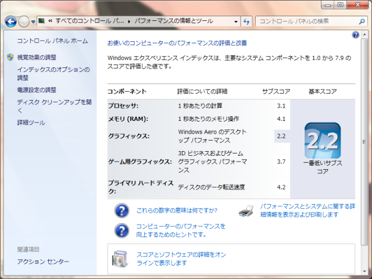Select the グラフィックス: row label
Viewport: 372px width, 279px height.
[x=129, y=136]
